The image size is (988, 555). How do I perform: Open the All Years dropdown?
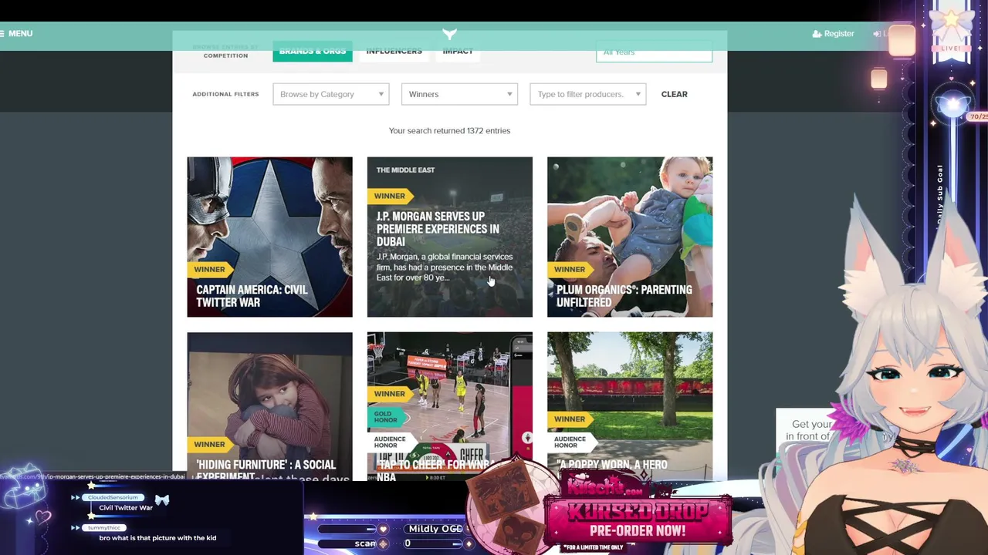point(654,52)
